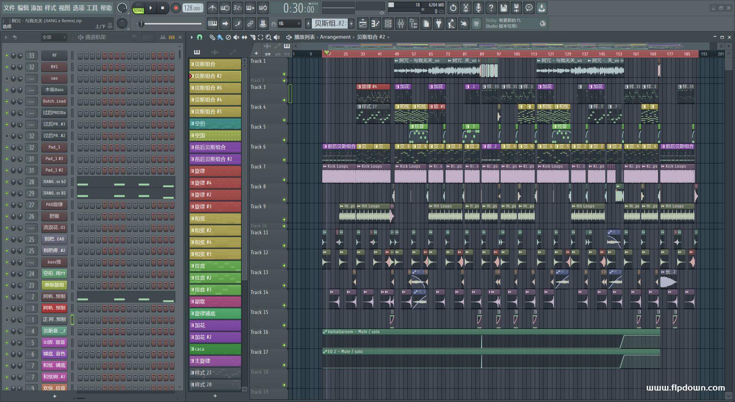The image size is (735, 402).
Task: Click the channel rack swing knob
Action: pyautogui.click(x=135, y=37)
